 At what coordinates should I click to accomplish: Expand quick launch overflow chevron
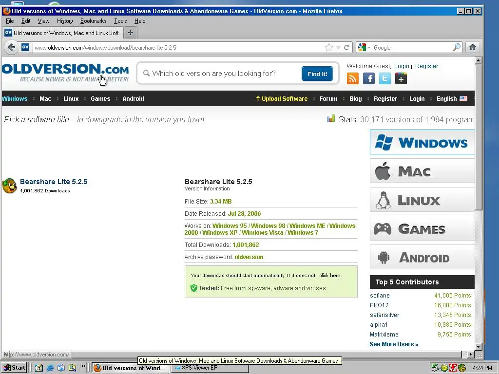[x=83, y=366]
